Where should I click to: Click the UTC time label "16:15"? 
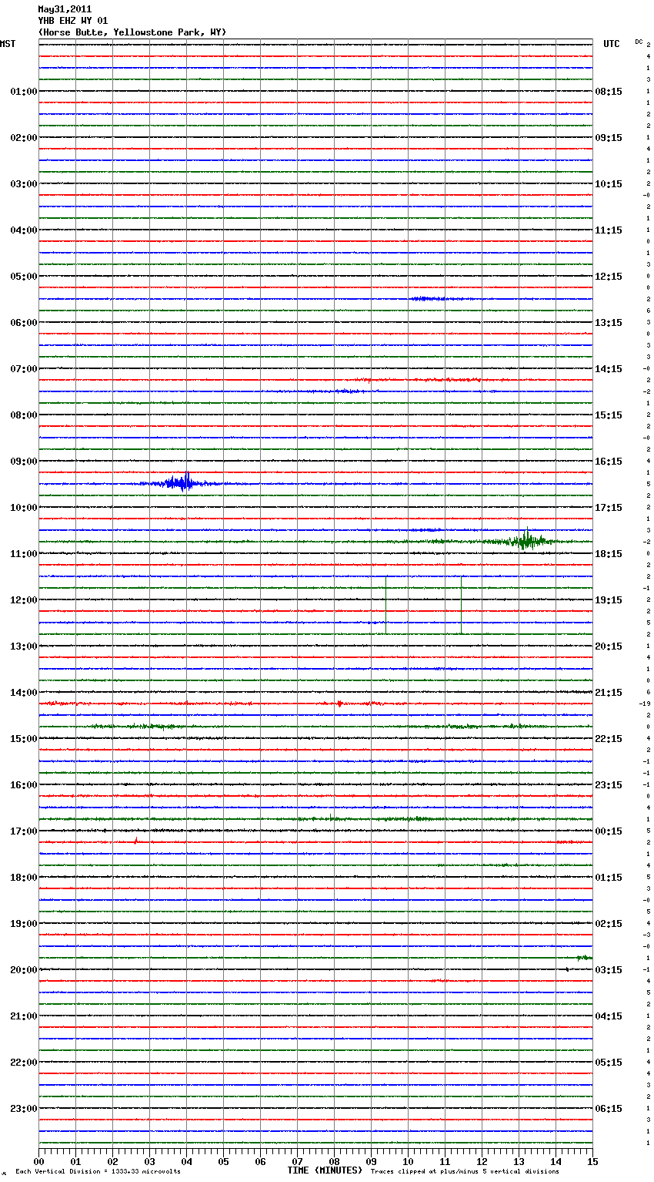coord(609,462)
